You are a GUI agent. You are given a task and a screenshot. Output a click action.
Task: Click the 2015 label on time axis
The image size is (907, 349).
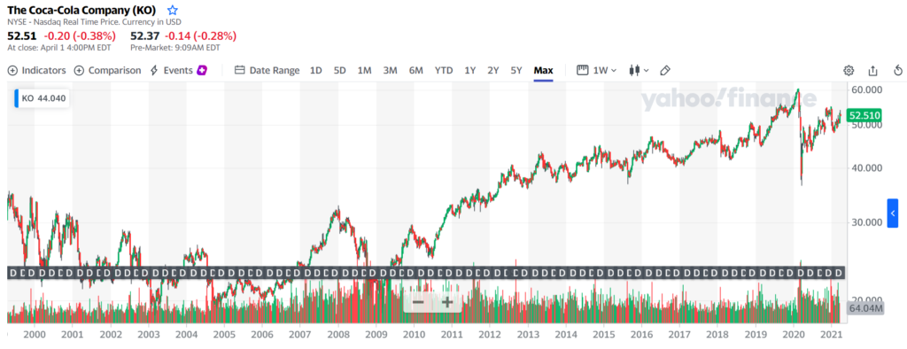click(604, 334)
